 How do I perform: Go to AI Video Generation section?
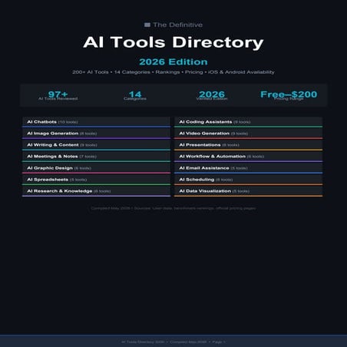[x=248, y=134]
